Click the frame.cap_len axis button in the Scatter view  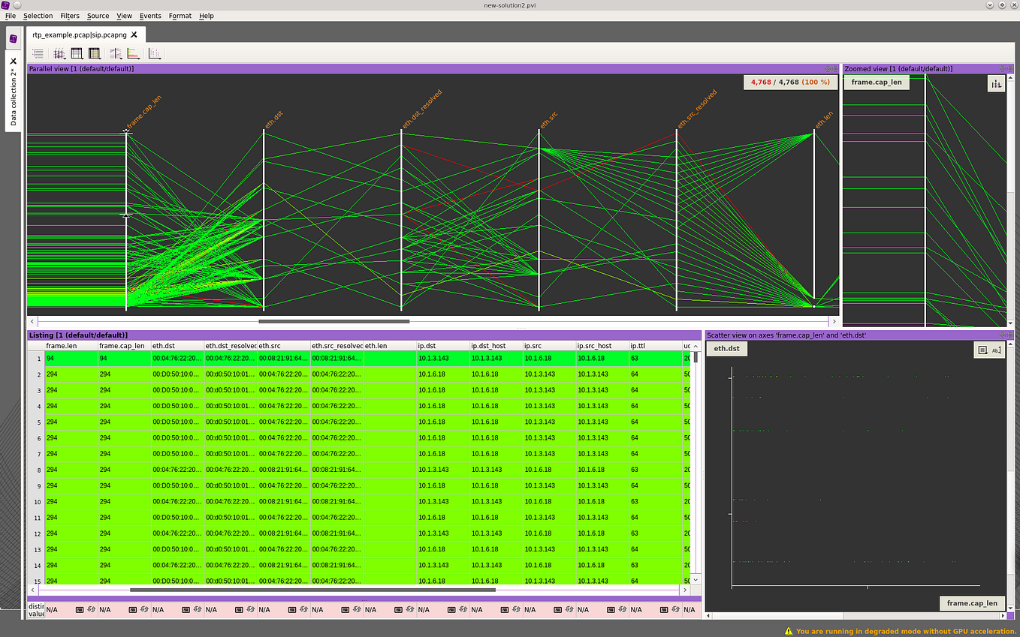(972, 602)
